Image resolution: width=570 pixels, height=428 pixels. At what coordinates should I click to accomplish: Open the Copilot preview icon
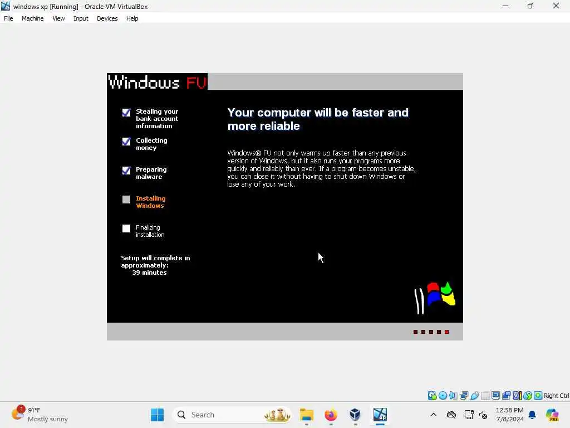click(x=552, y=415)
